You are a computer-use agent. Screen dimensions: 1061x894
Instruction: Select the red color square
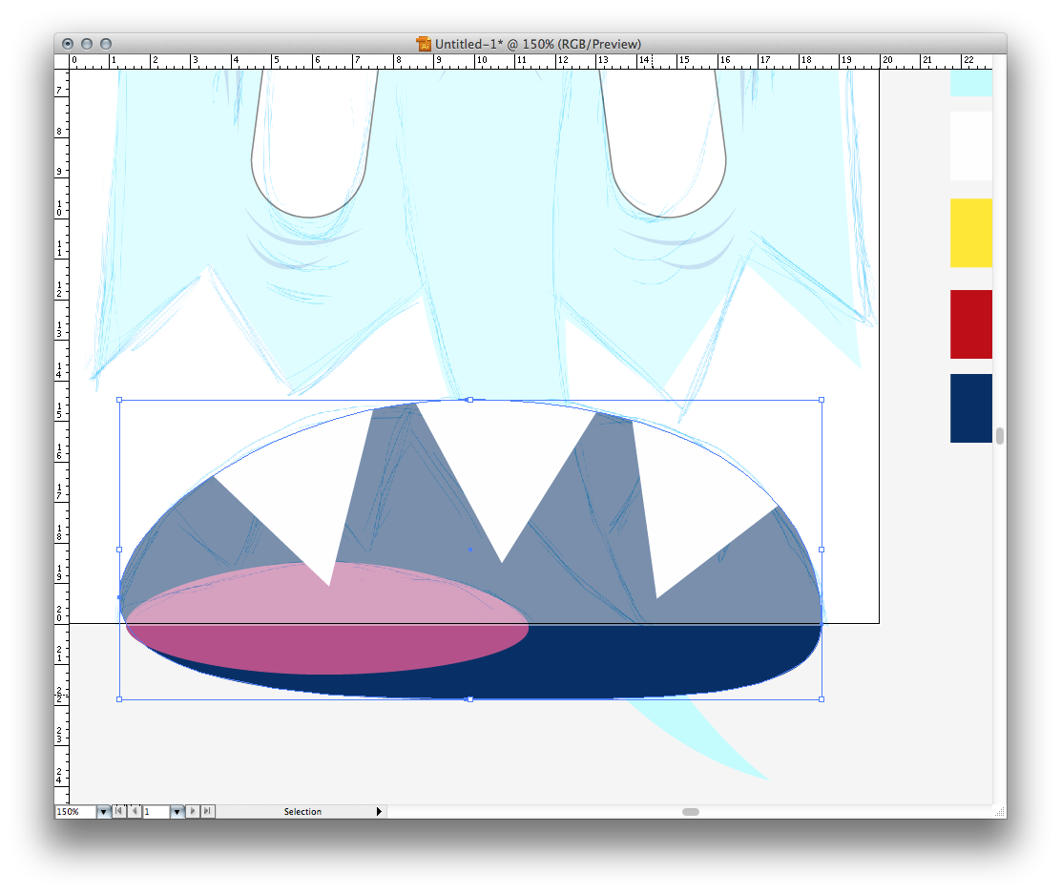970,324
